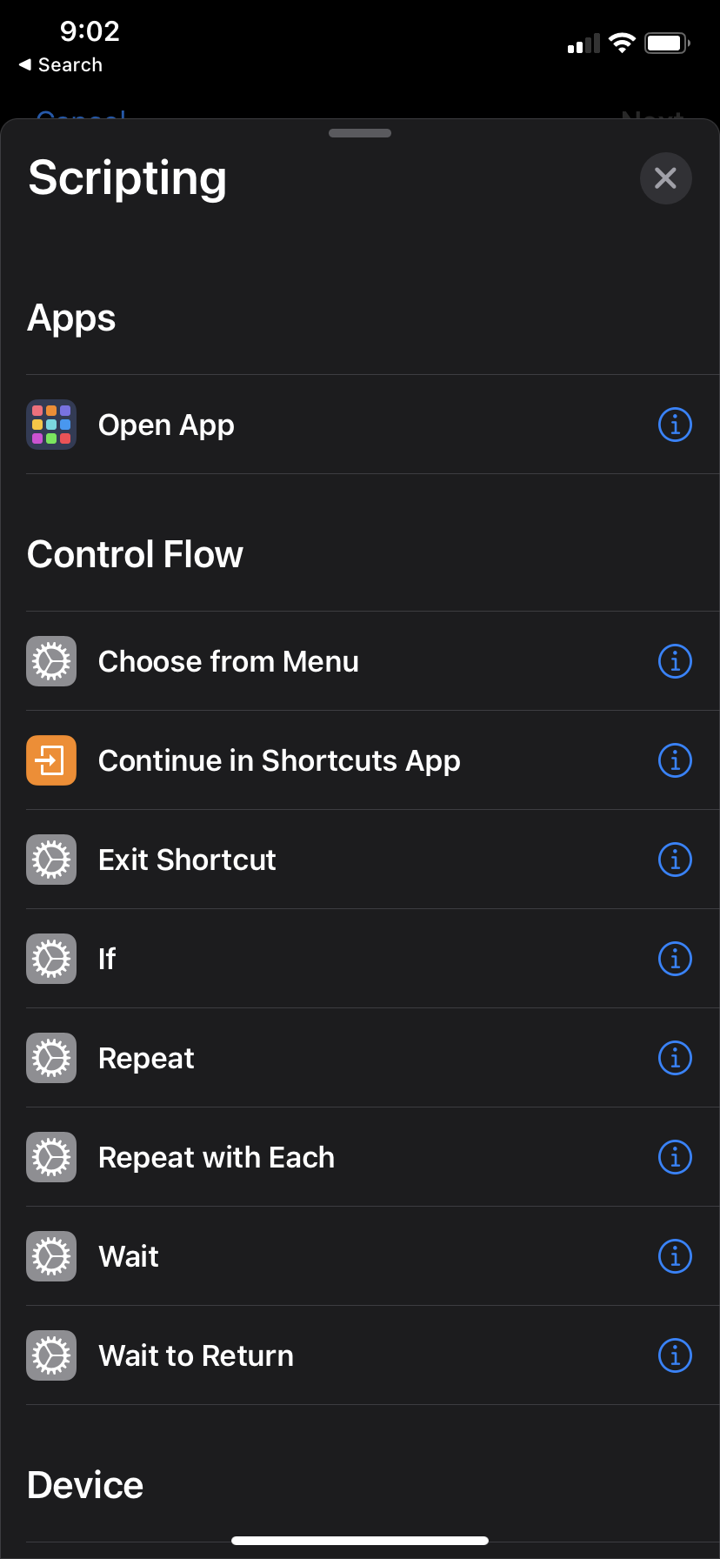The image size is (720, 1559).
Task: Tap the sheet grabber handle
Action: coord(360,133)
